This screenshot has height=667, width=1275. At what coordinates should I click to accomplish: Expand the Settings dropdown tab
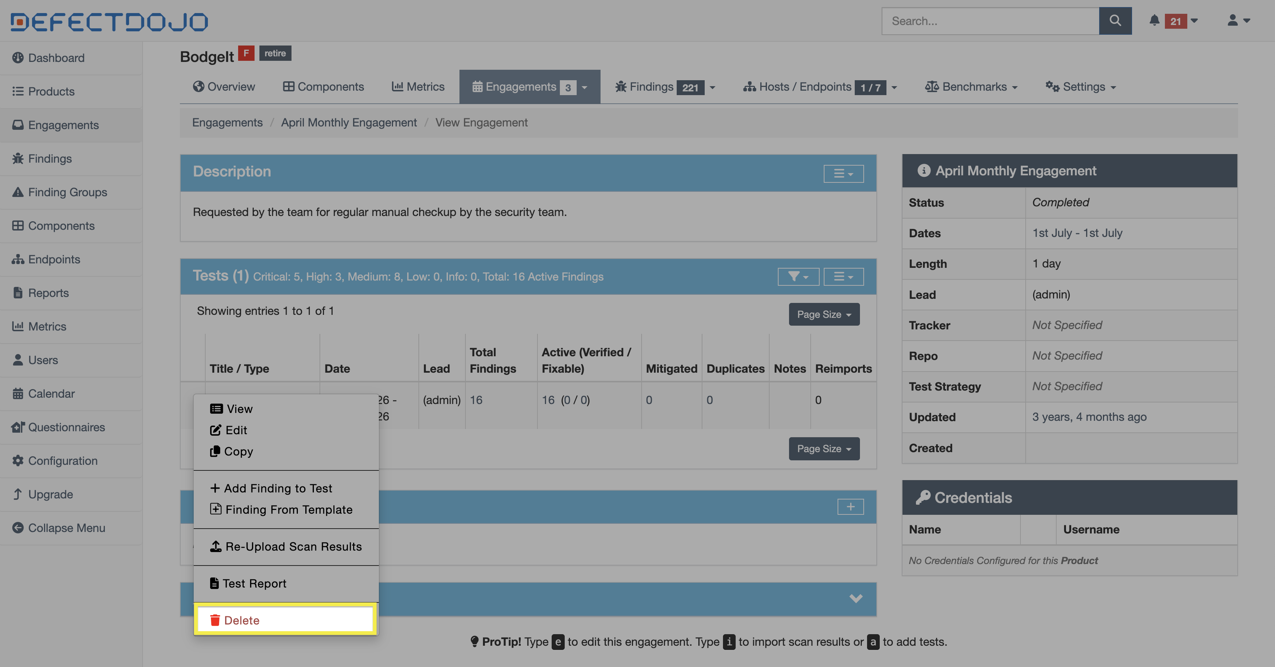coord(1081,87)
